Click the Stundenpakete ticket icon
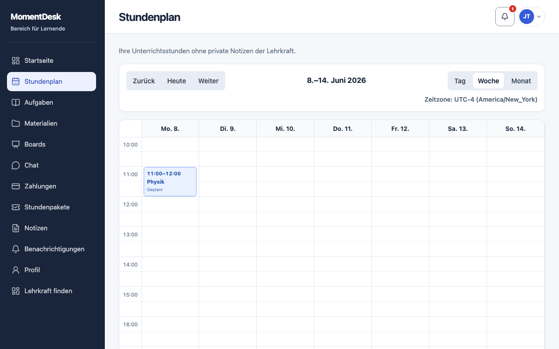The image size is (559, 349). click(x=16, y=207)
